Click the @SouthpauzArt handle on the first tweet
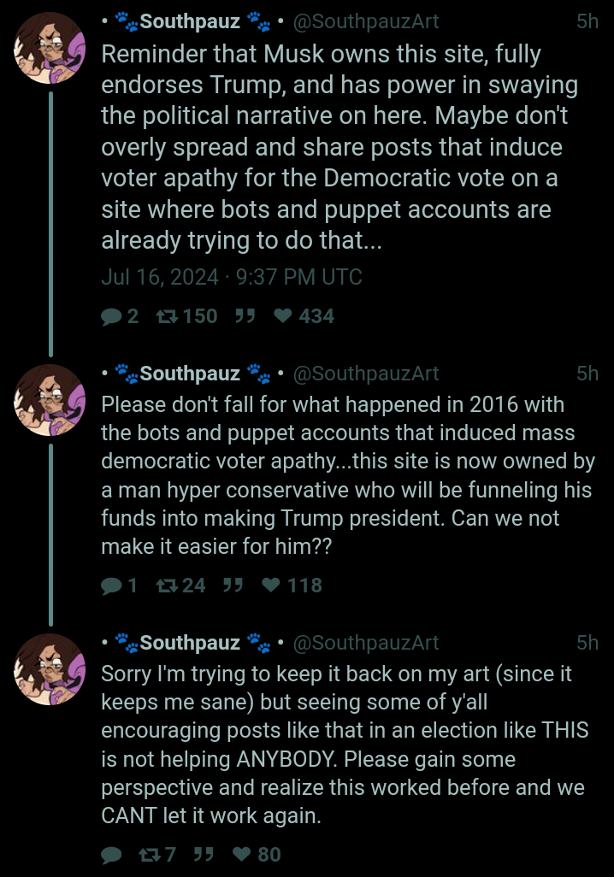This screenshot has height=877, width=614. coord(366,21)
